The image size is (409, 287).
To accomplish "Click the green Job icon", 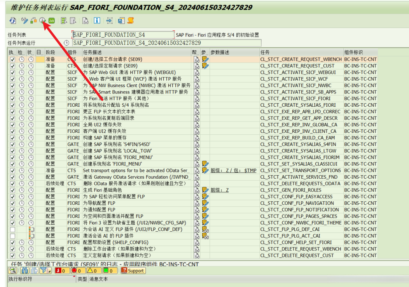I will [x=52, y=21].
